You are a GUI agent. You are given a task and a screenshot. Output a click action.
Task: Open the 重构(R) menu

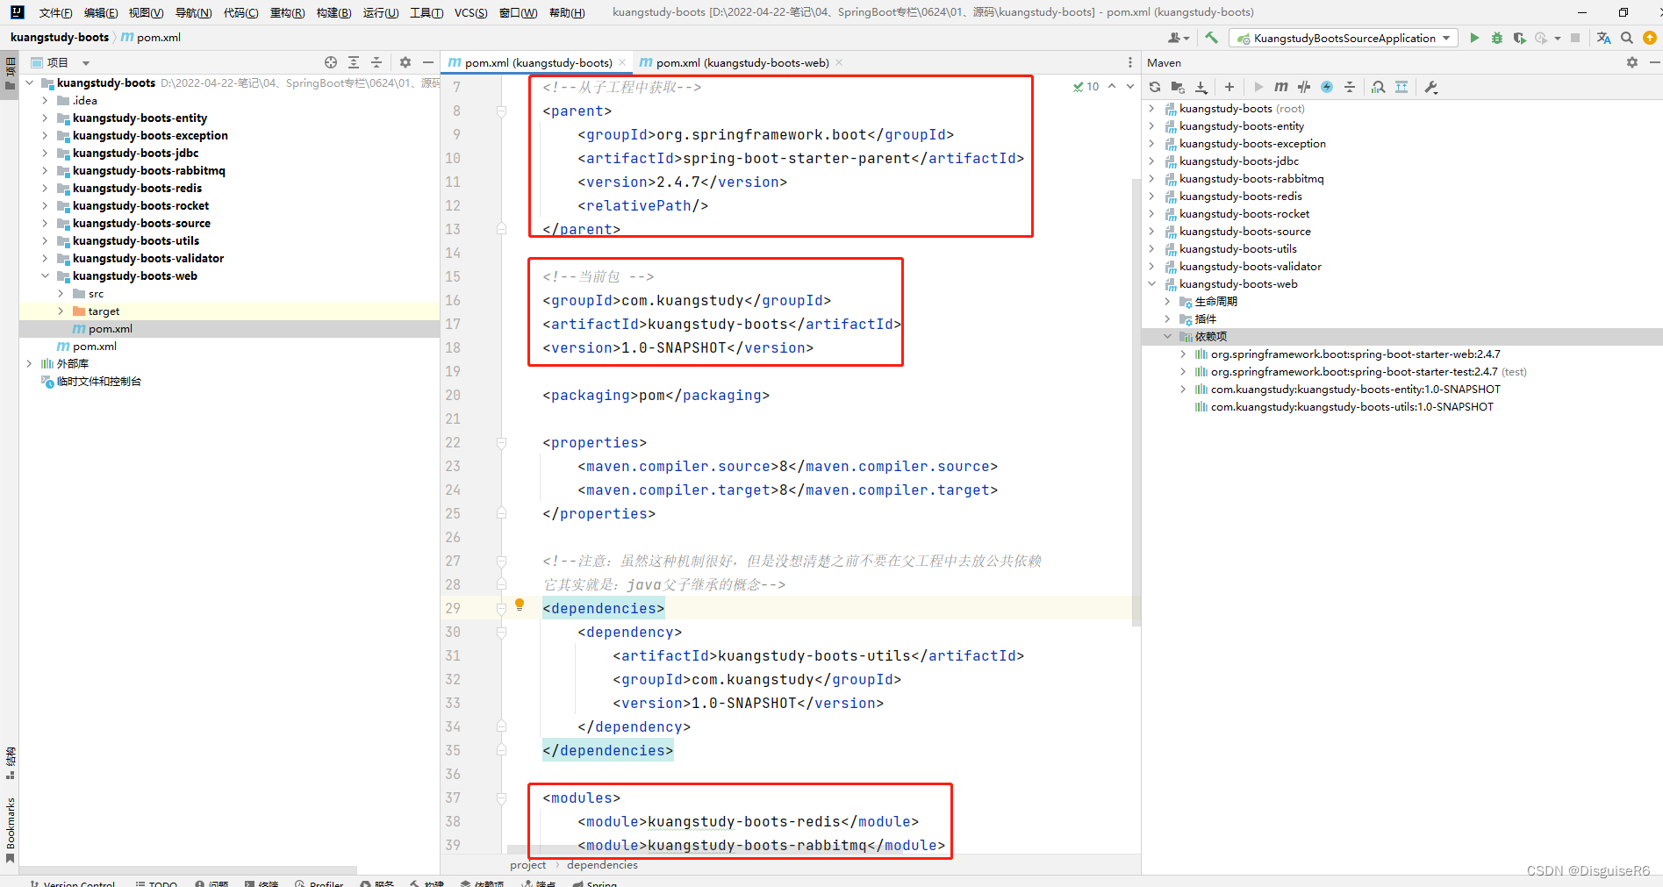287,12
